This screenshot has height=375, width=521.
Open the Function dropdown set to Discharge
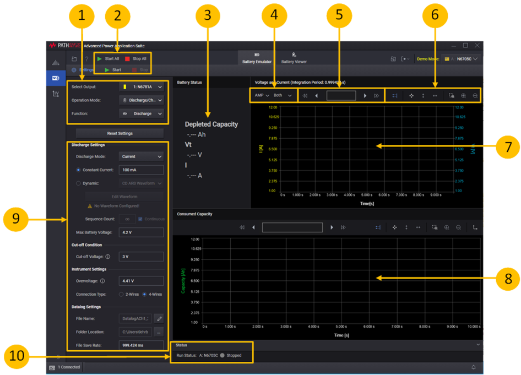click(141, 113)
